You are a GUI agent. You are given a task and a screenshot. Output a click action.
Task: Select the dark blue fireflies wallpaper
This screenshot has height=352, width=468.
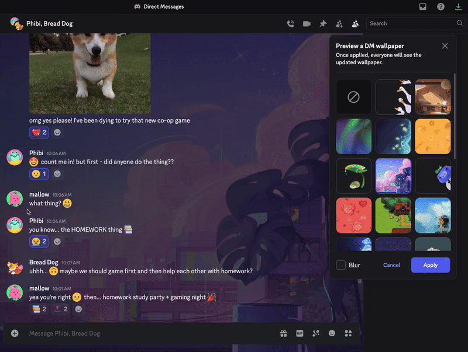point(393,137)
